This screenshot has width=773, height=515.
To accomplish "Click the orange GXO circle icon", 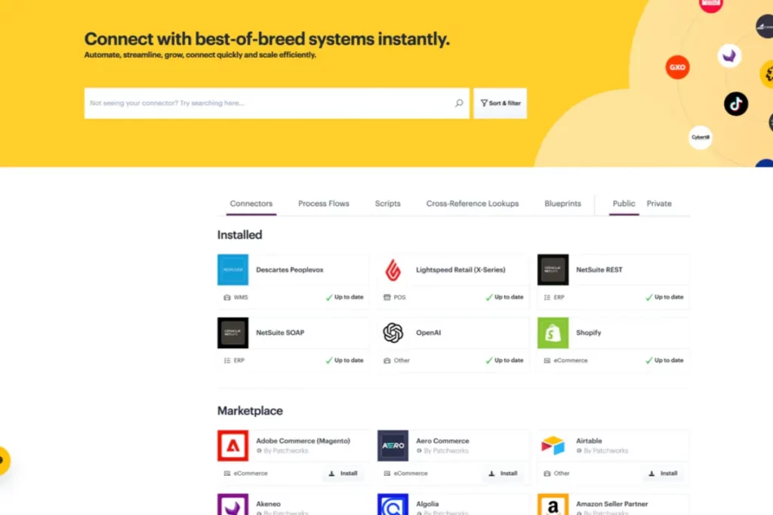I will (x=677, y=67).
